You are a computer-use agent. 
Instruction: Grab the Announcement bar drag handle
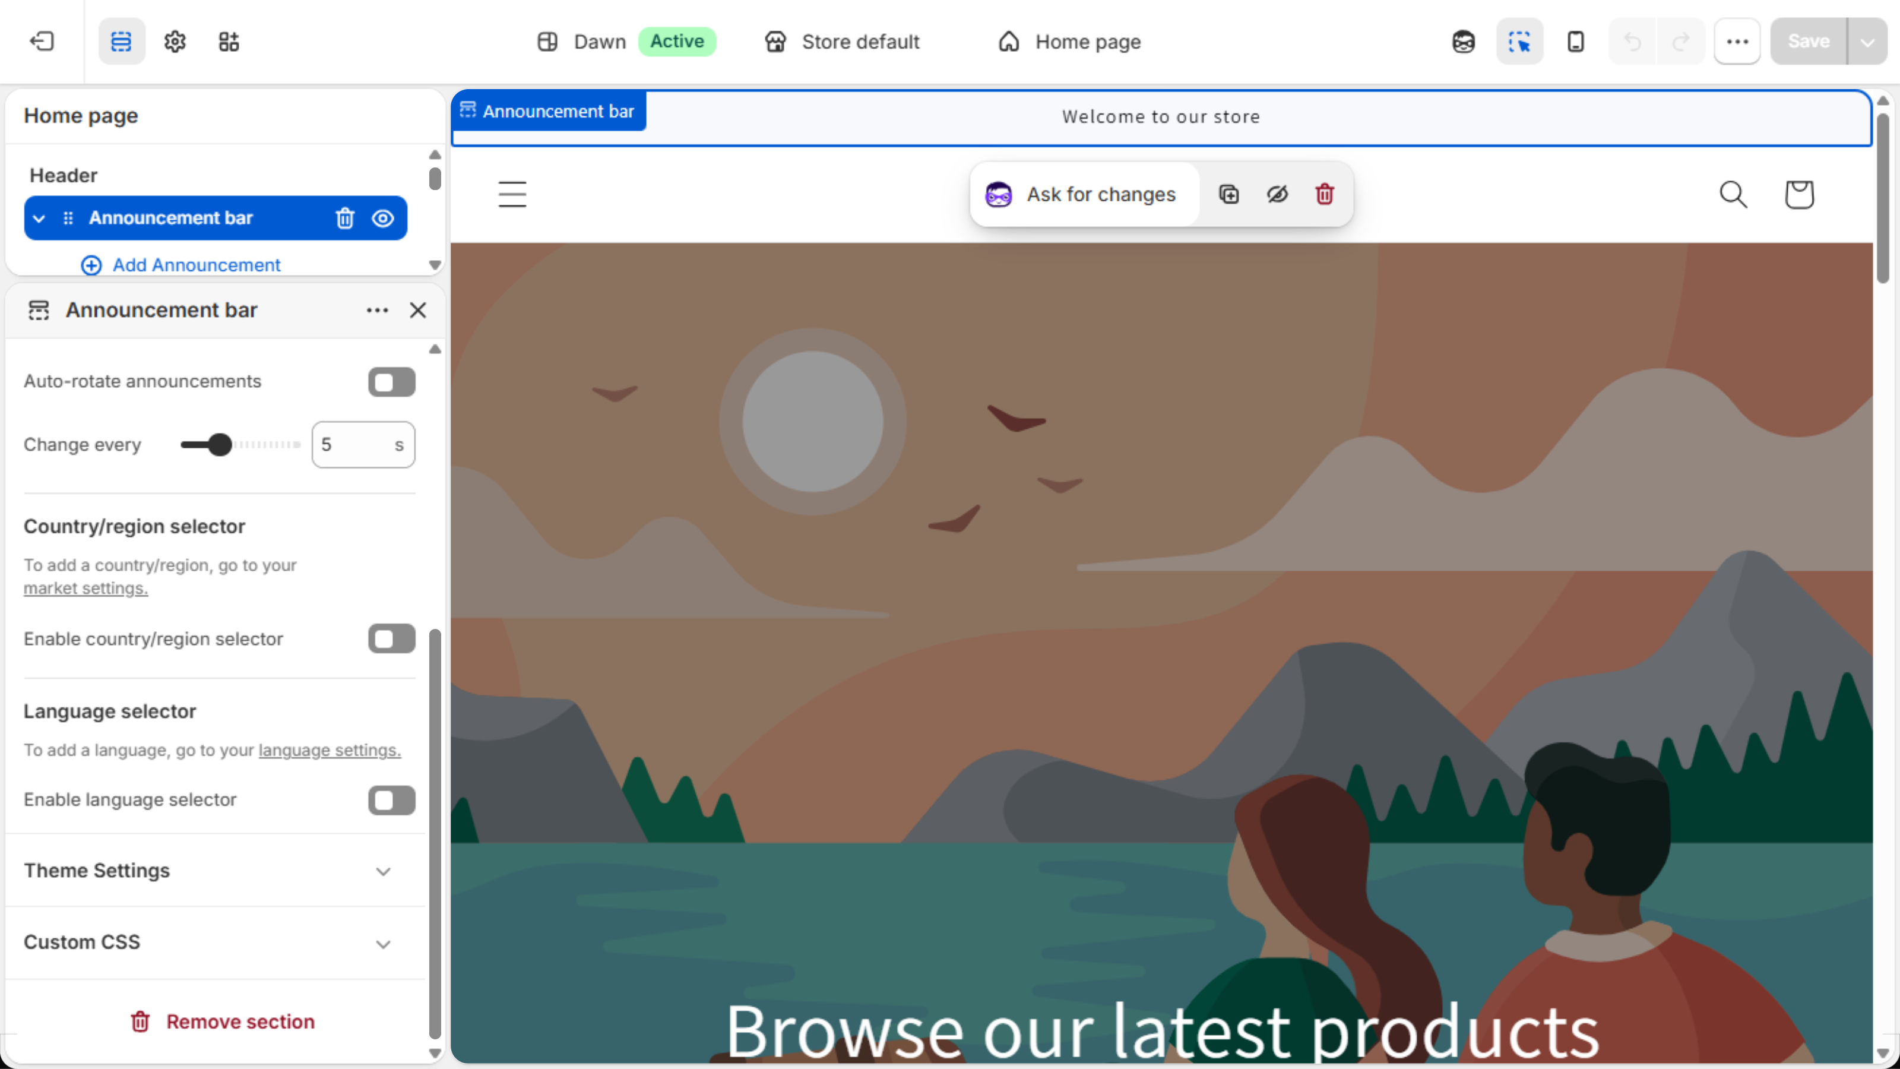pyautogui.click(x=69, y=219)
